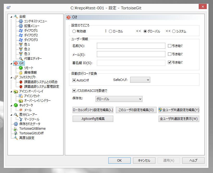Click the gear icon beside 拡張メニュー
Image resolution: width=213 pixels, height=173 pixels.
pos(21,26)
